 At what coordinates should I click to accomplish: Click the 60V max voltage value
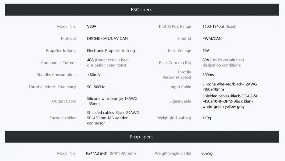(206, 51)
